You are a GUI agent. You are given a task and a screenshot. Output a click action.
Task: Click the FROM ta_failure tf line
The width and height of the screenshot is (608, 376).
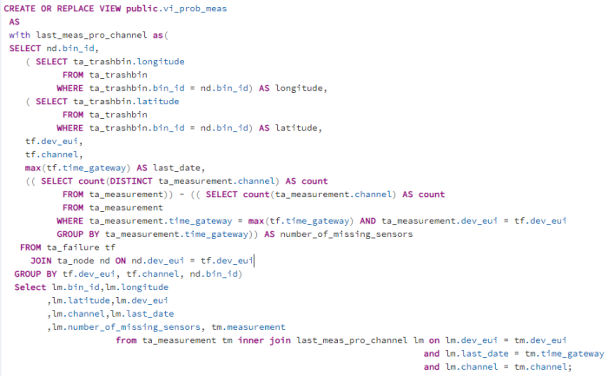[67, 247]
